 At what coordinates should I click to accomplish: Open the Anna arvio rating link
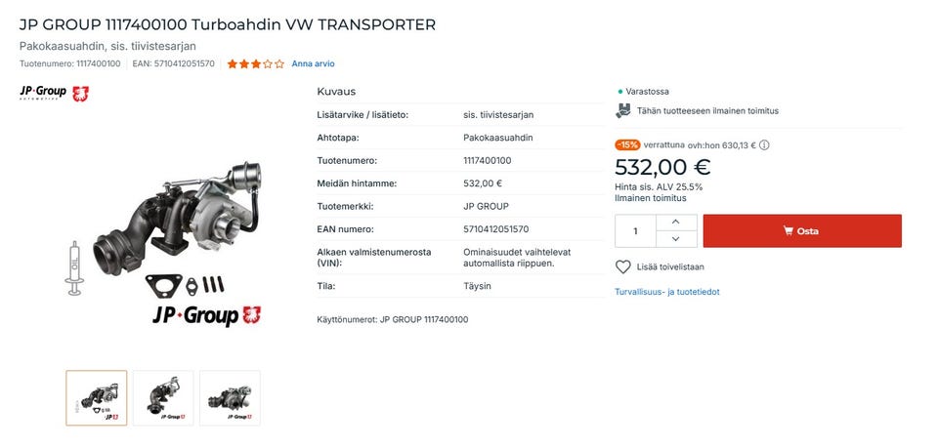tap(313, 64)
